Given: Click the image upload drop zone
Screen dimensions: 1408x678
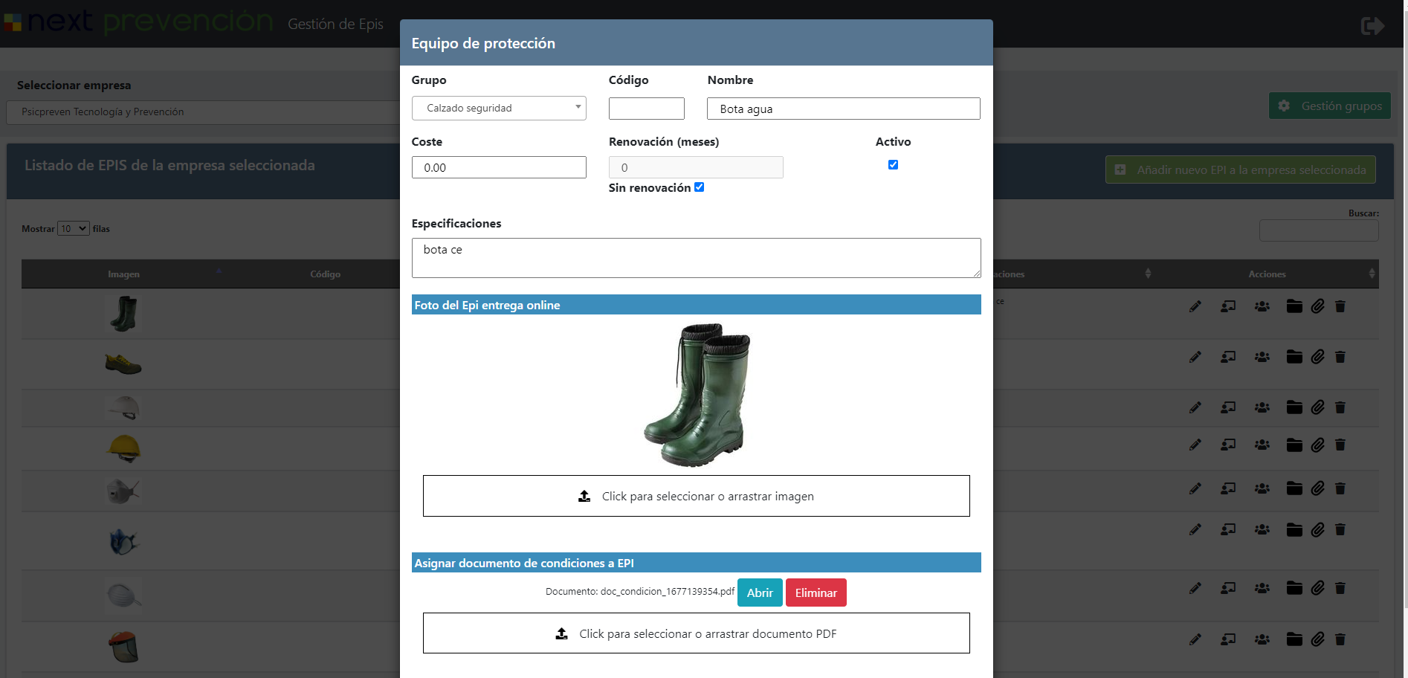Looking at the screenshot, I should click(697, 496).
